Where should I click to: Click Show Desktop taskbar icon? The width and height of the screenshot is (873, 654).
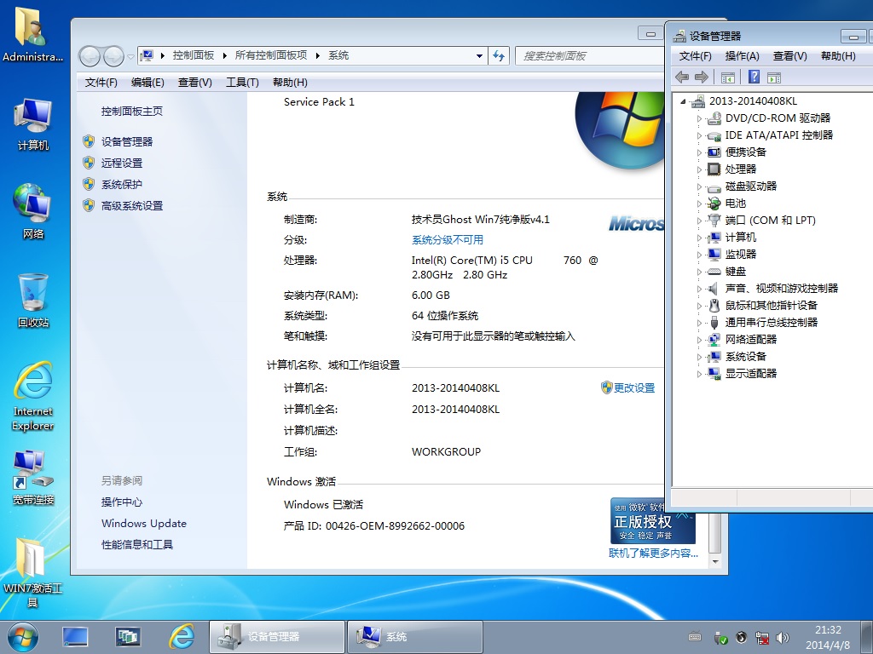coord(75,637)
